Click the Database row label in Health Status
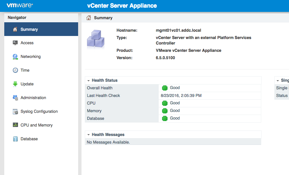 pos(96,119)
